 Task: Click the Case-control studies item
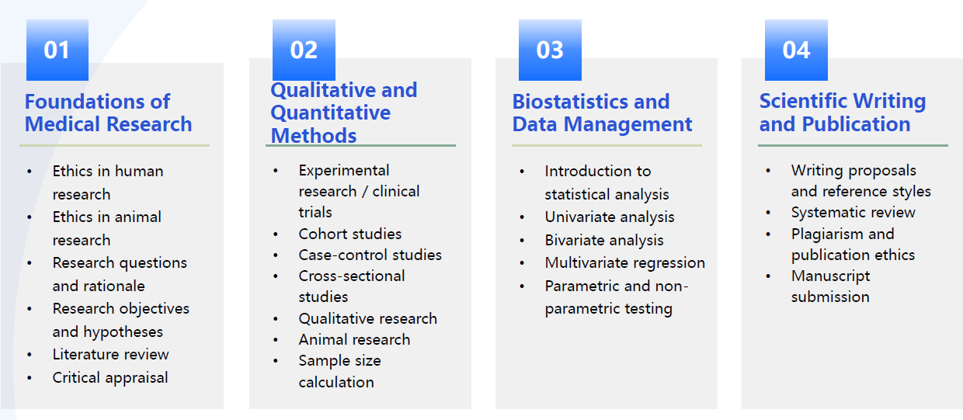click(x=370, y=255)
